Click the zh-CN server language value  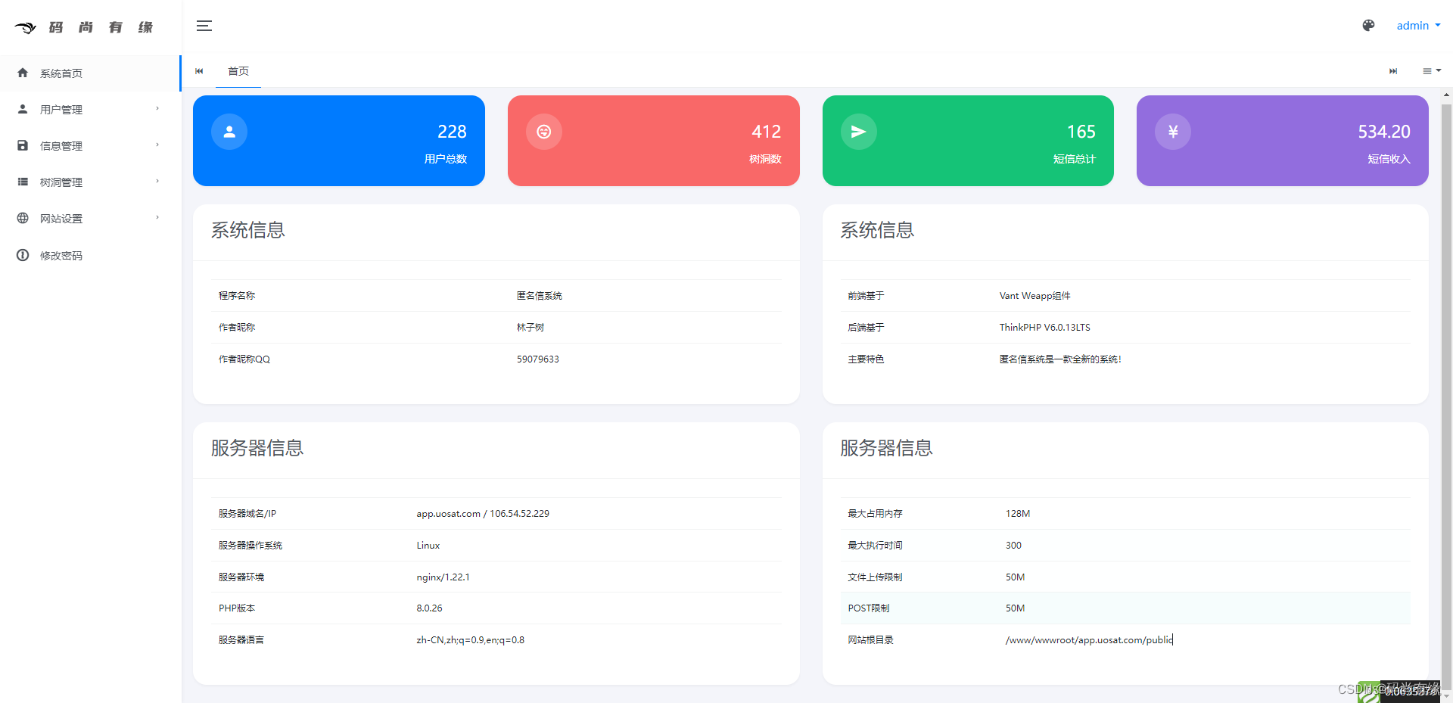pos(470,640)
